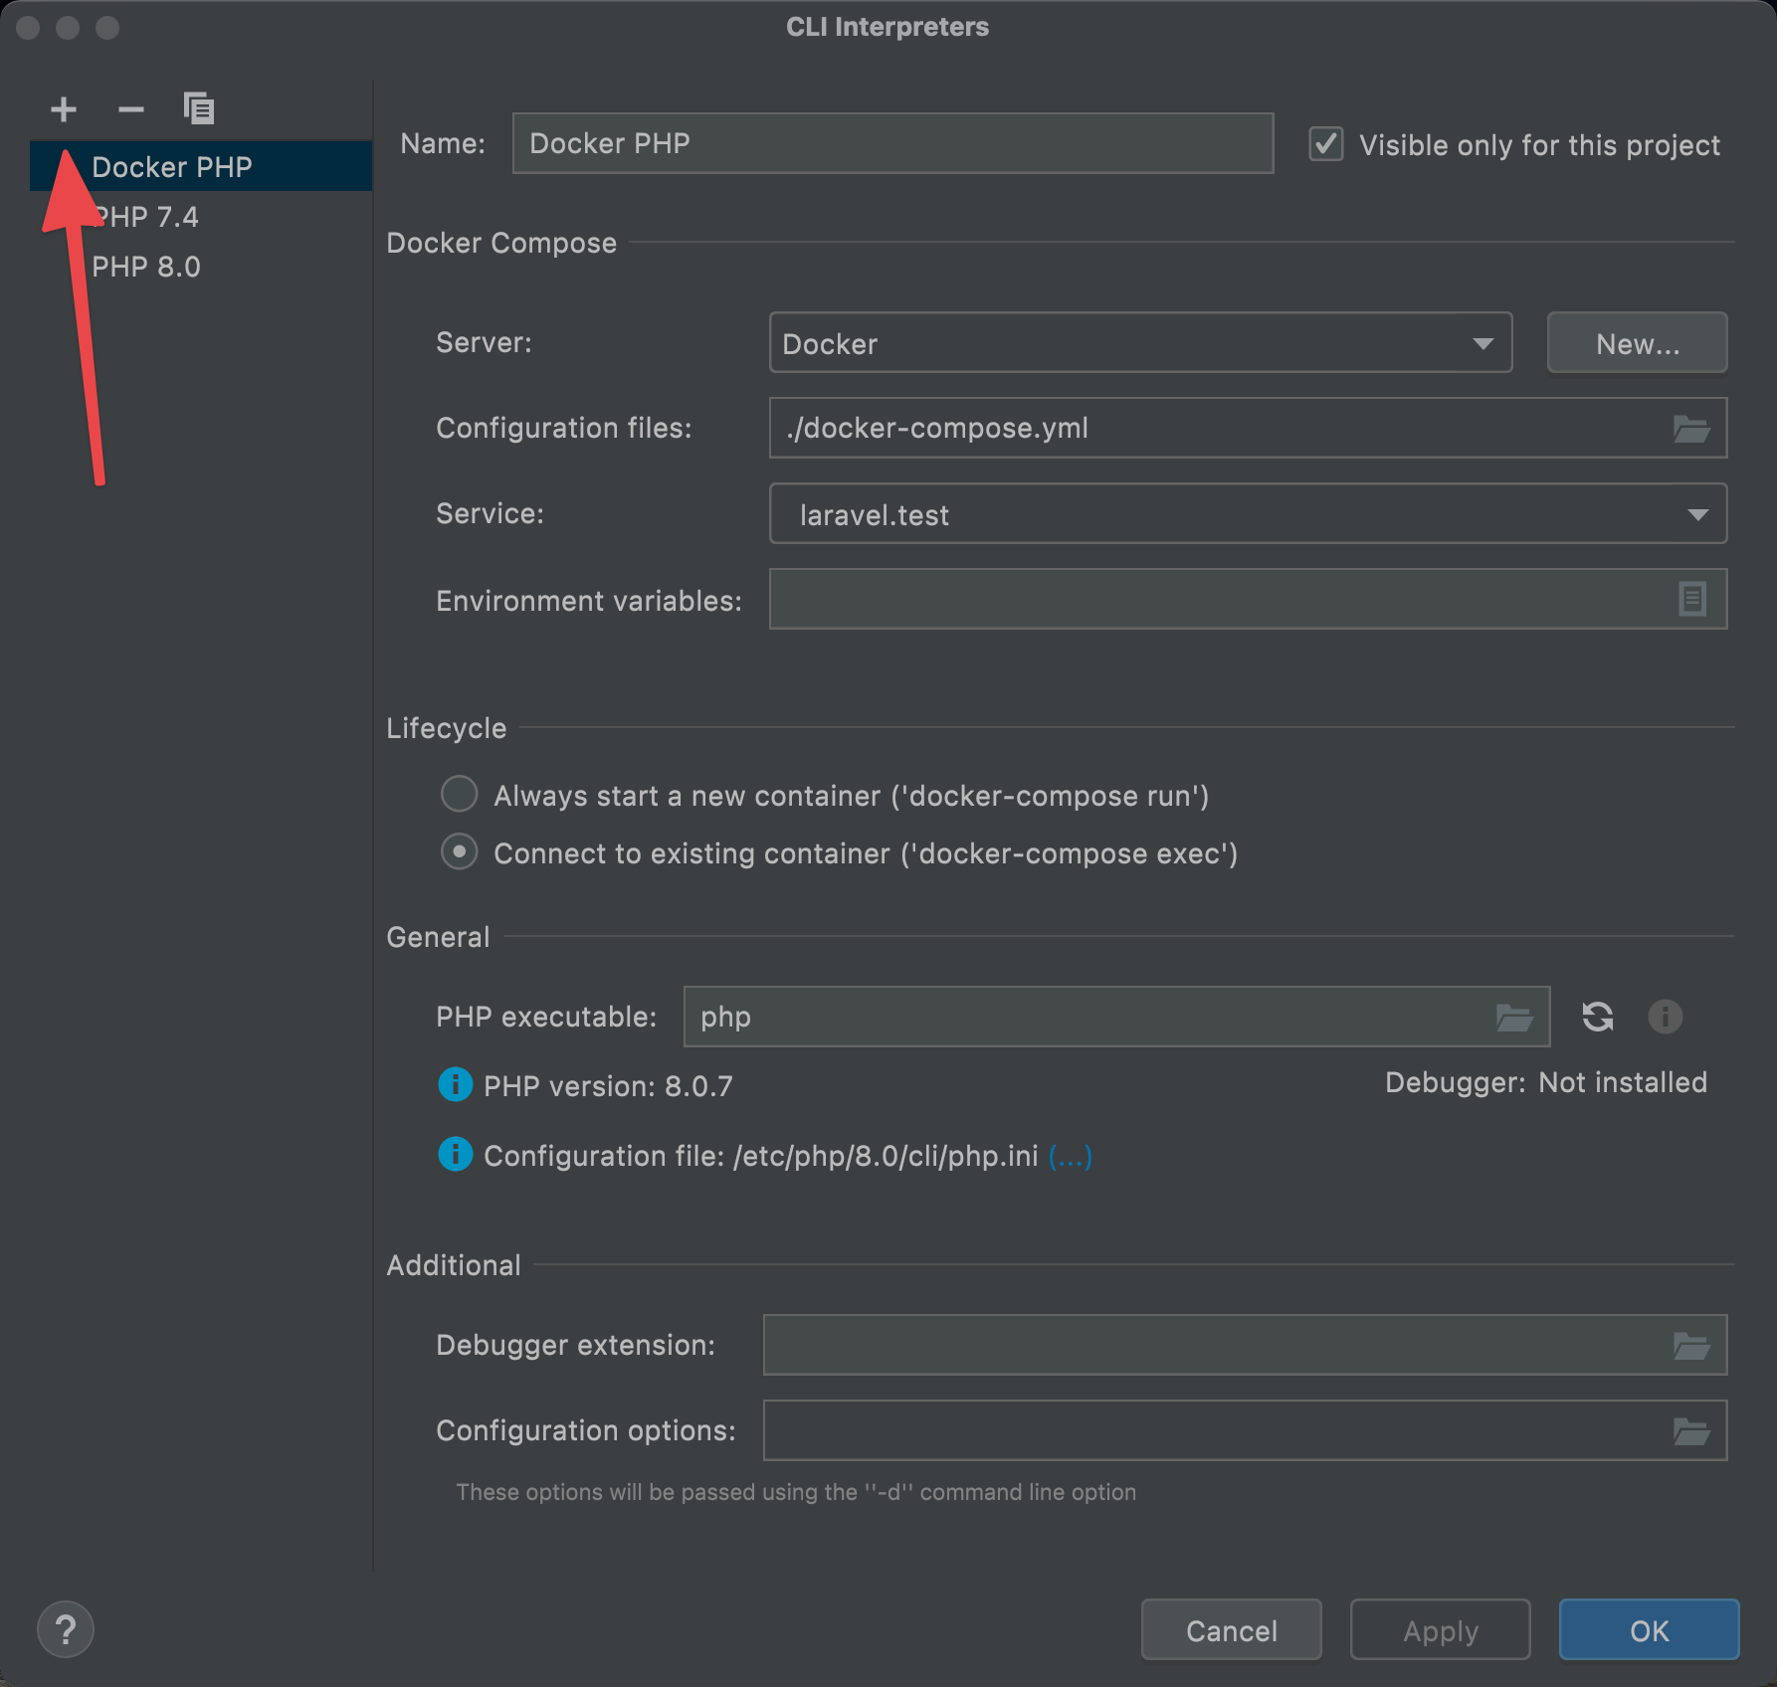Open Configuration options editor folder icon
The image size is (1777, 1687).
tap(1690, 1431)
